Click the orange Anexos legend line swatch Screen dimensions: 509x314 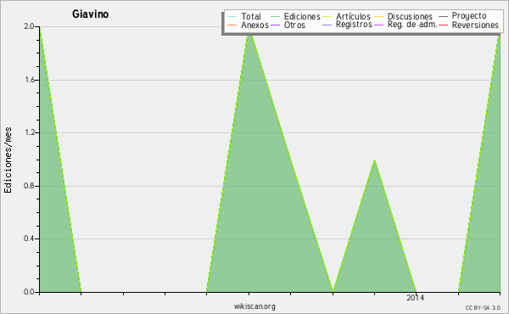tap(232, 25)
